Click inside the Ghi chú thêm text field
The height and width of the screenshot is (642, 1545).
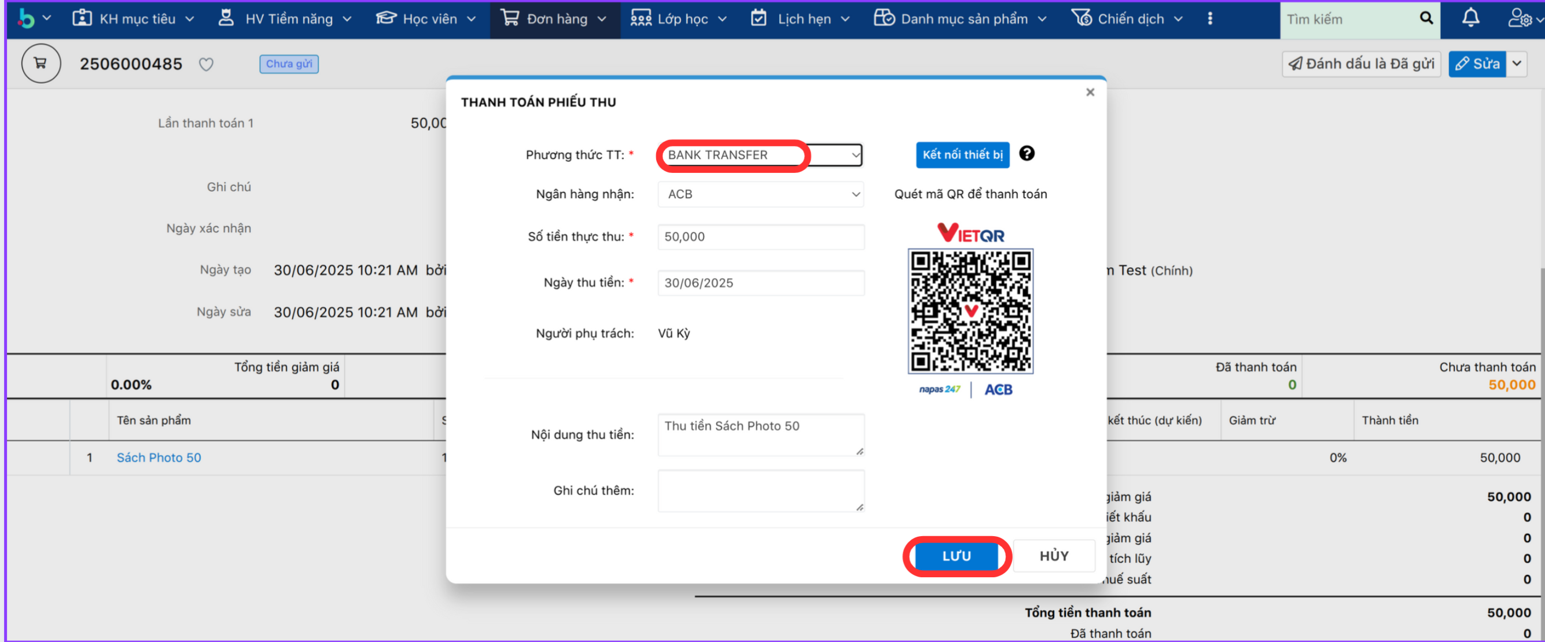point(760,490)
